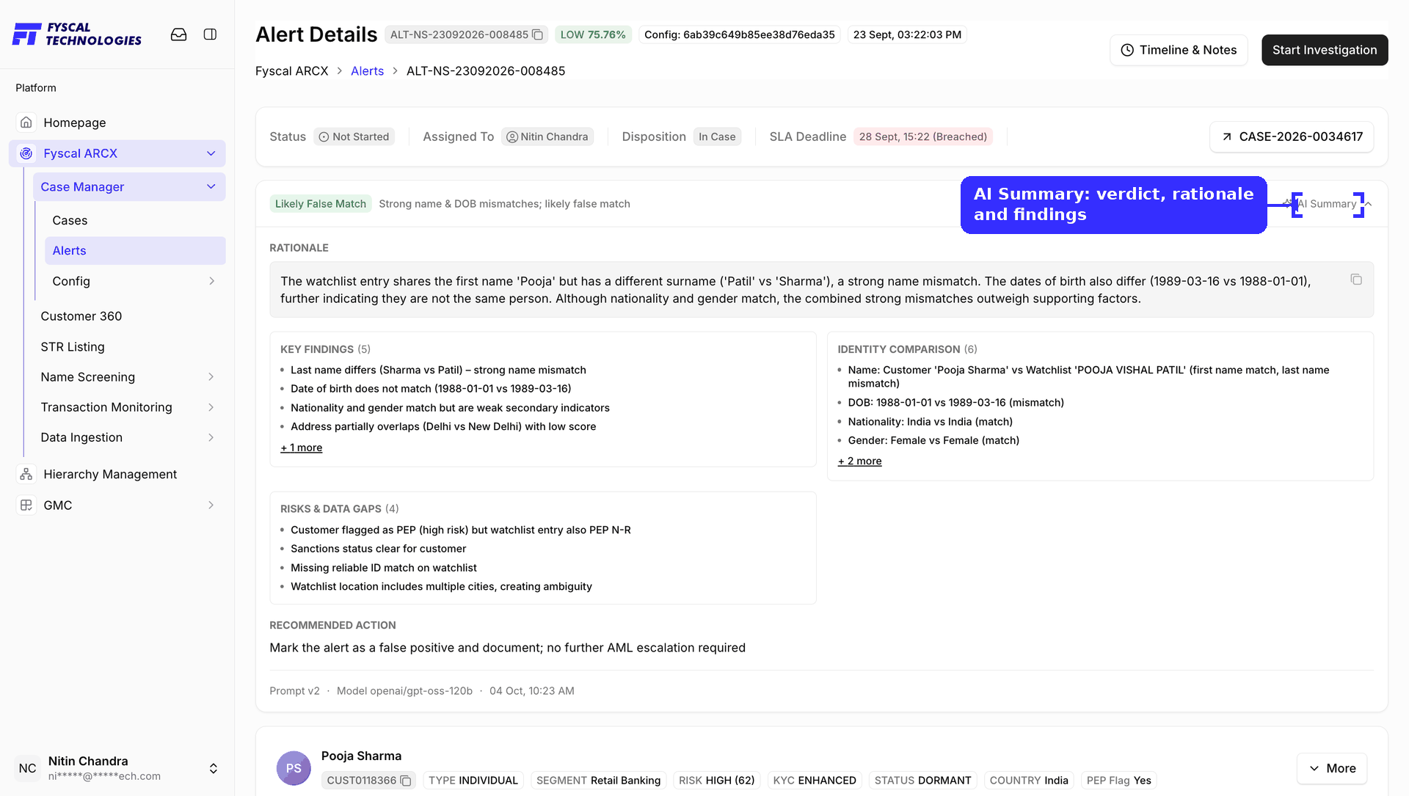Image resolution: width=1409 pixels, height=796 pixels.
Task: Click the PS customer avatar
Action: click(x=294, y=768)
